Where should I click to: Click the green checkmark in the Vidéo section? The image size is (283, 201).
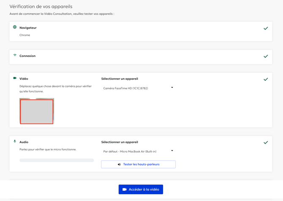(x=266, y=79)
